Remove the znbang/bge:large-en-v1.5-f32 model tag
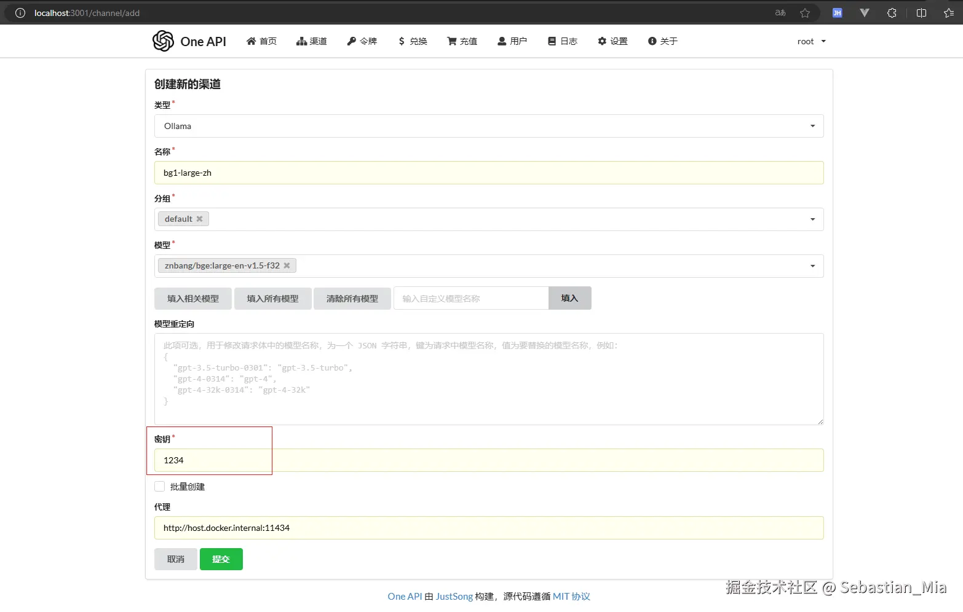Image resolution: width=963 pixels, height=612 pixels. [x=287, y=265]
